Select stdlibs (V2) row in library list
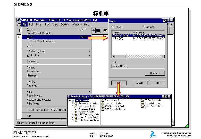The width and height of the screenshot is (201, 139). point(138,38)
